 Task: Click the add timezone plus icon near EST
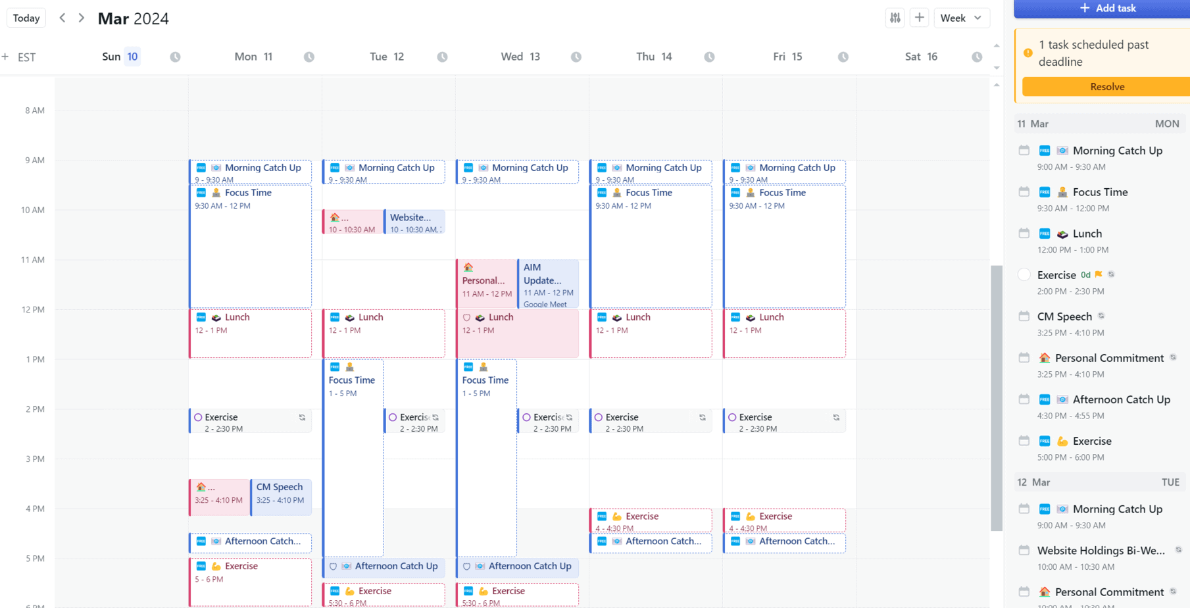[5, 57]
